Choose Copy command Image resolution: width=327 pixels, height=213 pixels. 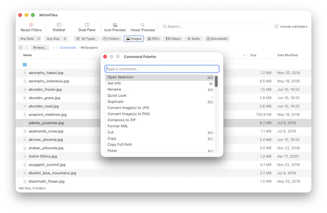click(160, 138)
